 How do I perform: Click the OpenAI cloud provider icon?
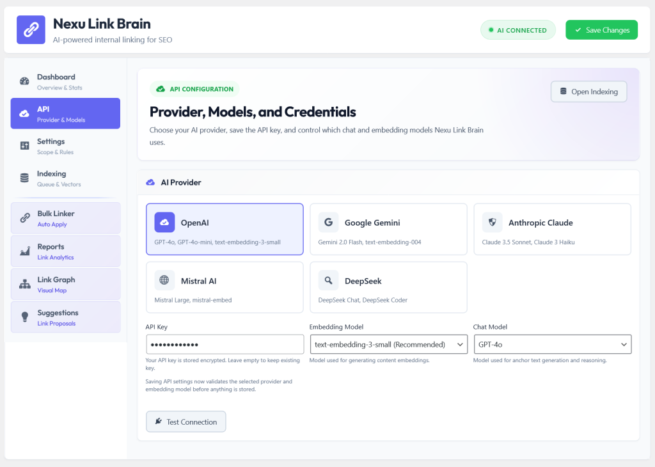(x=164, y=222)
